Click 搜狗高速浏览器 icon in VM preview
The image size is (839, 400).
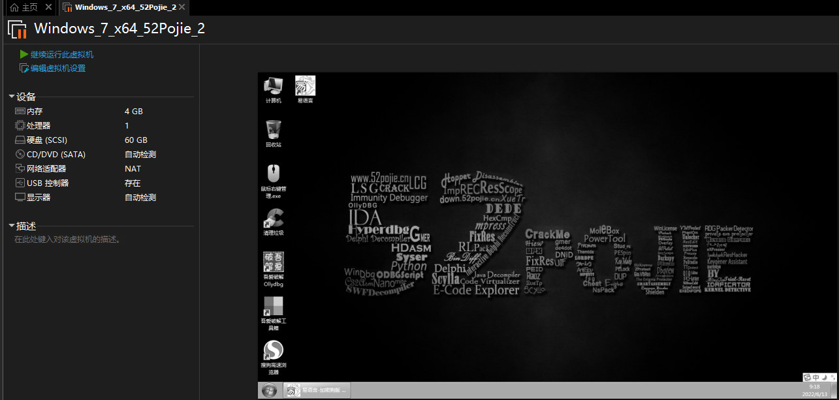click(273, 358)
